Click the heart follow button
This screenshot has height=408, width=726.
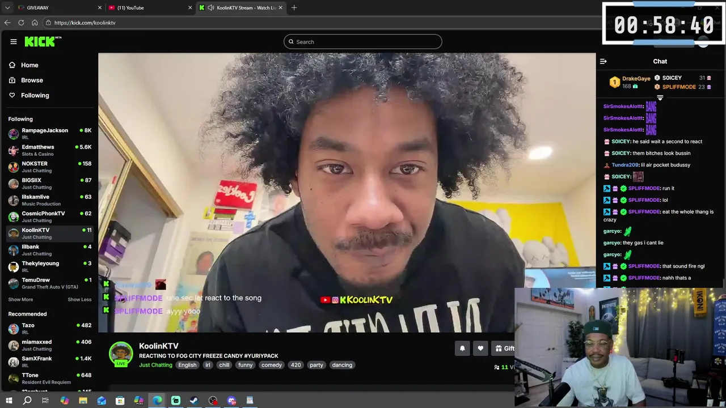point(480,348)
